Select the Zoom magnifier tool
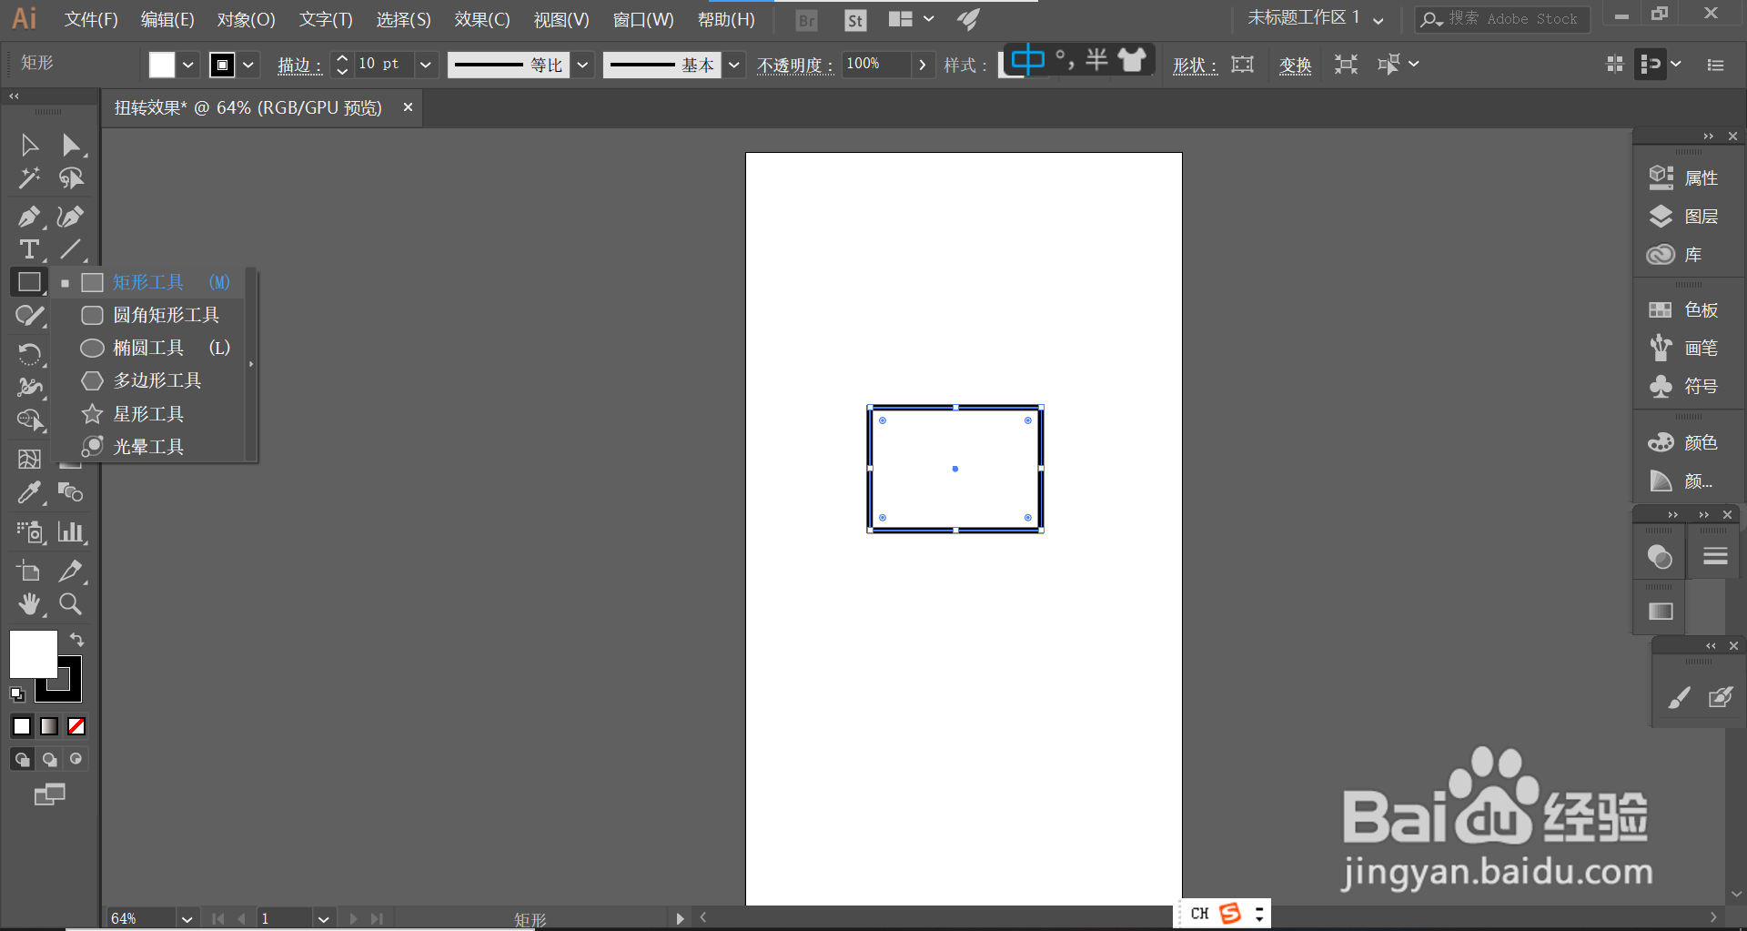This screenshot has height=931, width=1747. pos(71,603)
